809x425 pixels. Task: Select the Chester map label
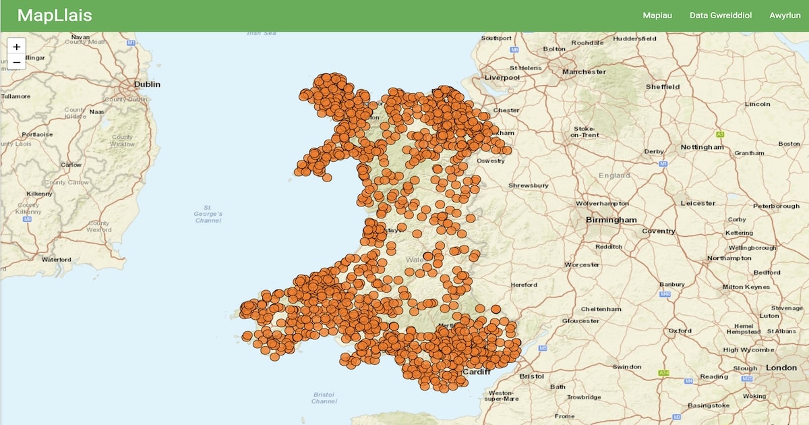[x=506, y=110]
